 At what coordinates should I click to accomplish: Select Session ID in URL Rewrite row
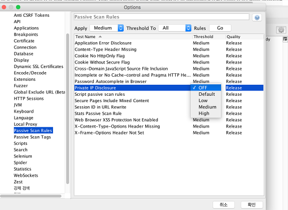(169, 107)
